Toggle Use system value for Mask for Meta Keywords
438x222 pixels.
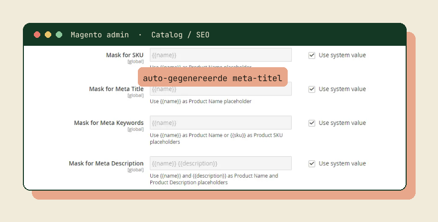(x=312, y=123)
